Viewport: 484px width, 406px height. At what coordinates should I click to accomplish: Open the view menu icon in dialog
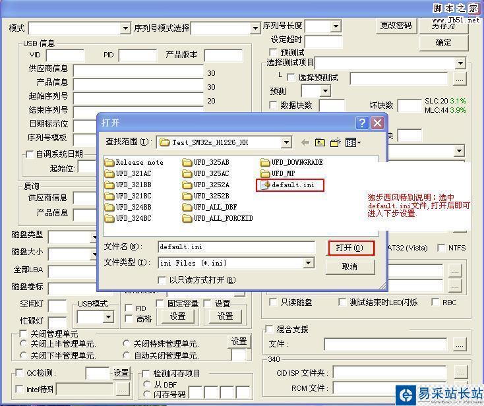[x=353, y=142]
